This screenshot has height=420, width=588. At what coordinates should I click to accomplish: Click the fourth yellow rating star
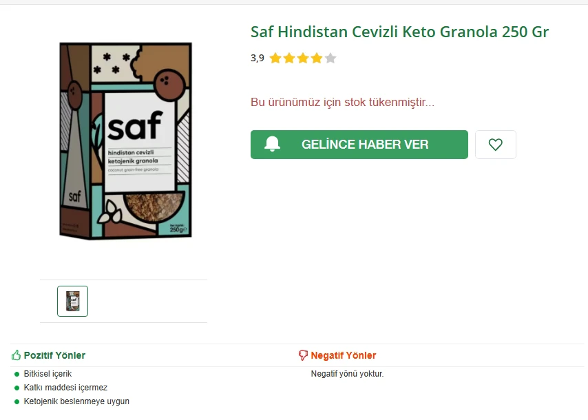point(317,58)
